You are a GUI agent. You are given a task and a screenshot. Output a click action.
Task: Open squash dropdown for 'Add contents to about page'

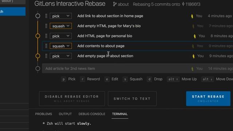click(x=61, y=46)
